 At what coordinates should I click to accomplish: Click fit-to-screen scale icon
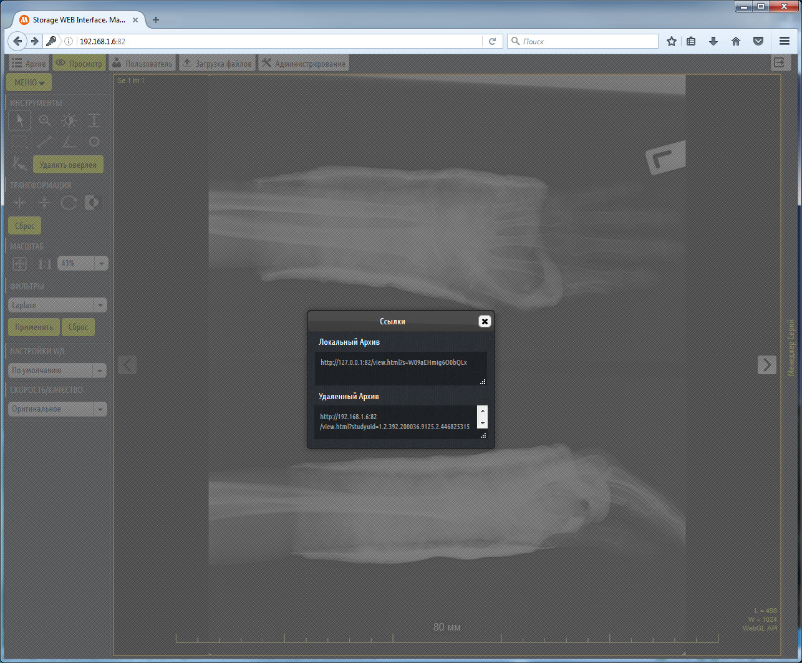click(19, 264)
